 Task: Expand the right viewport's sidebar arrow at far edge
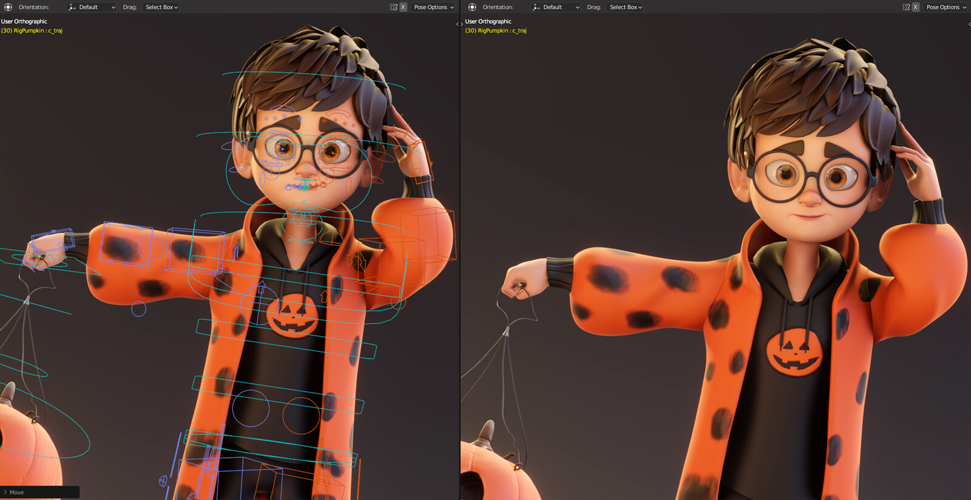969,24
